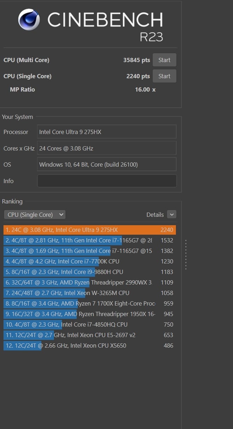Select the Ryzen 7 1700X ranking row
The image size is (233, 429).
89,303
